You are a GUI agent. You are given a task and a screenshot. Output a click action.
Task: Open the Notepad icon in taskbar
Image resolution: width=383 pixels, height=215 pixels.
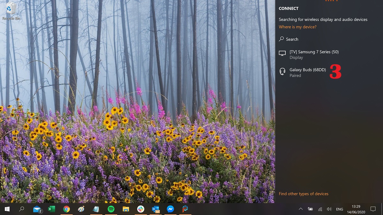[96, 209]
